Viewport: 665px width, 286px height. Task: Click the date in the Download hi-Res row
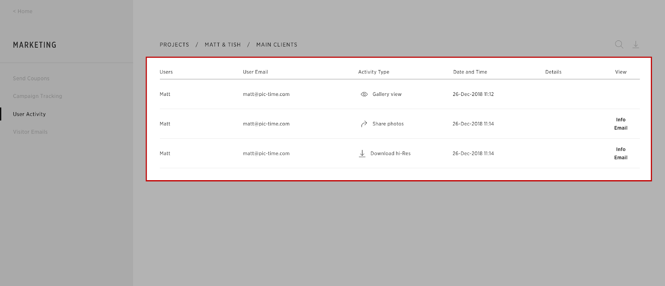click(473, 154)
